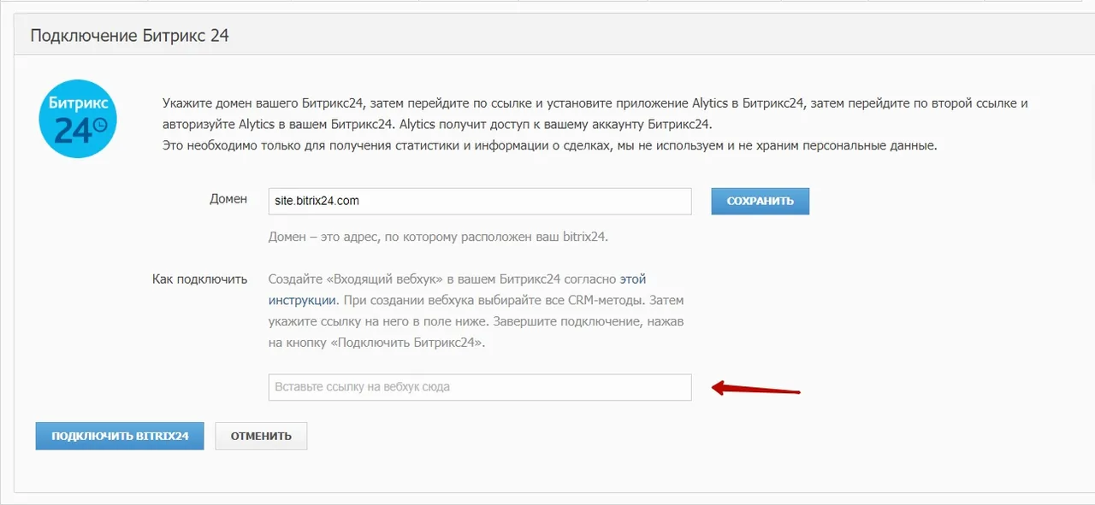This screenshot has height=505, width=1095.
Task: Click the 'Подключение Битрикс 24' heading
Action: 130,36
